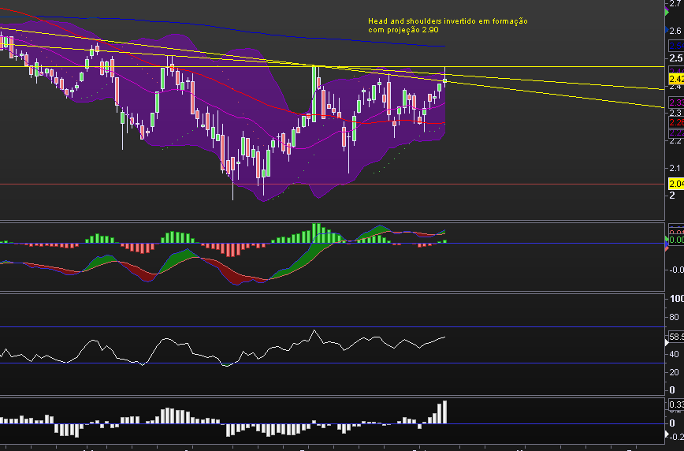Viewport: 684px width, 451px height.
Task: Click the green triangle marker near the 2.7 tick
Action: [x=667, y=13]
